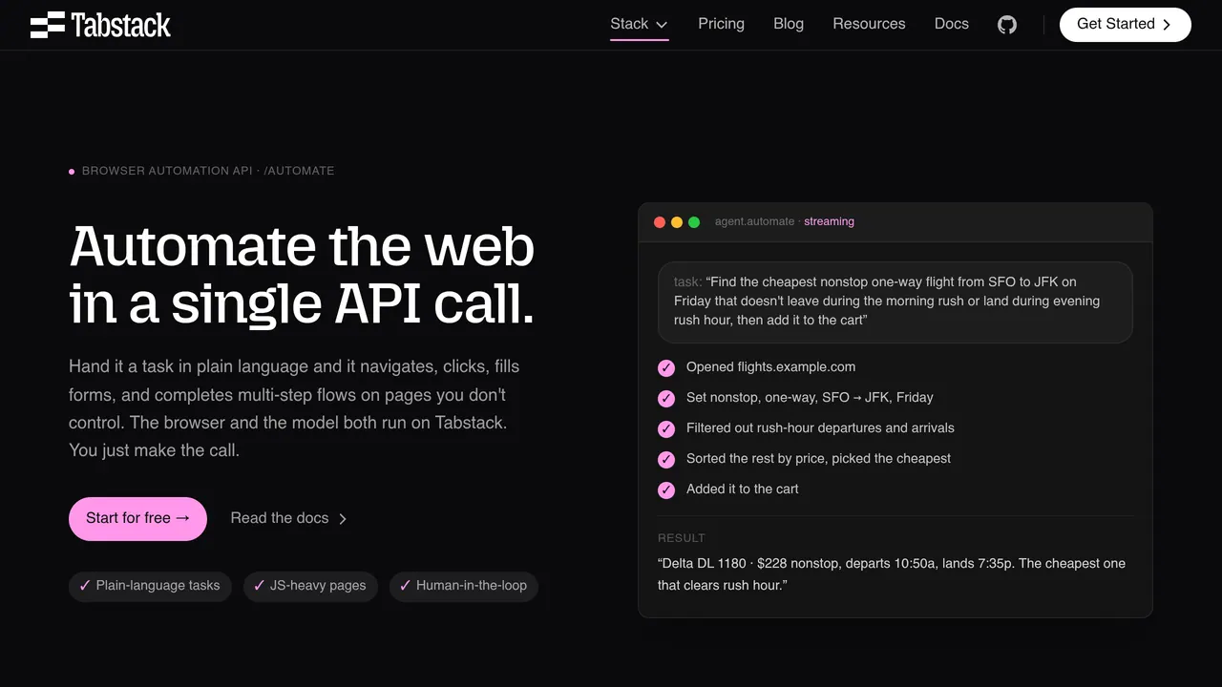Viewport: 1222px width, 687px height.
Task: Click checkmark beside Opened flights.example.com
Action: click(666, 368)
